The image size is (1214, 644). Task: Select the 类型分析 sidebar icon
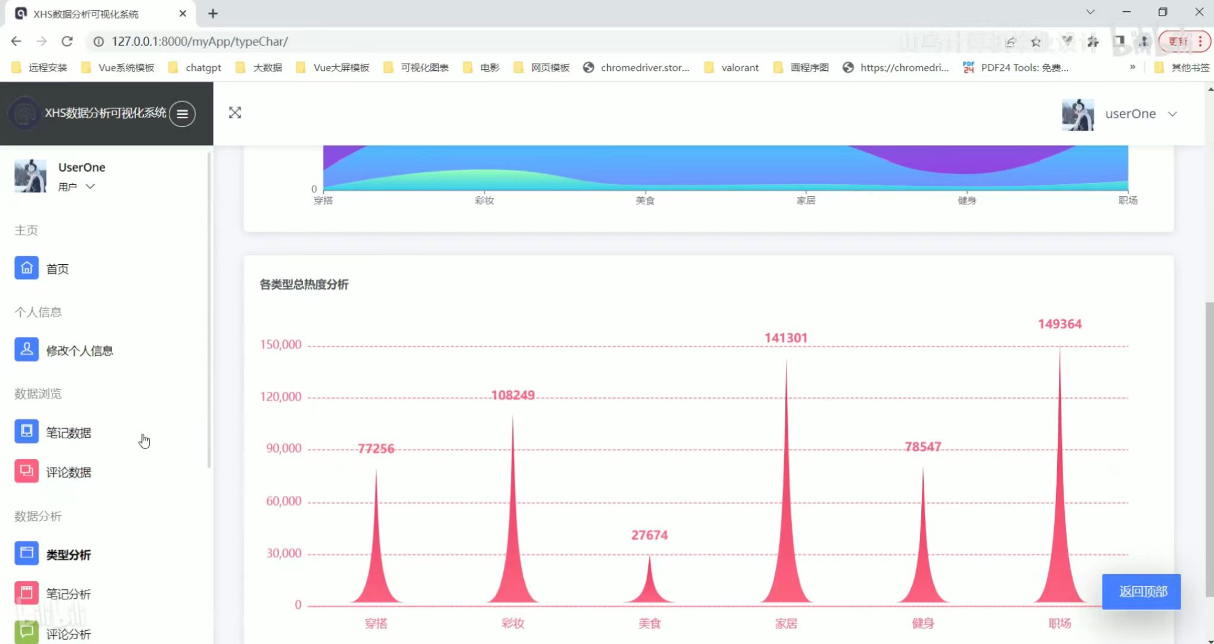[26, 554]
